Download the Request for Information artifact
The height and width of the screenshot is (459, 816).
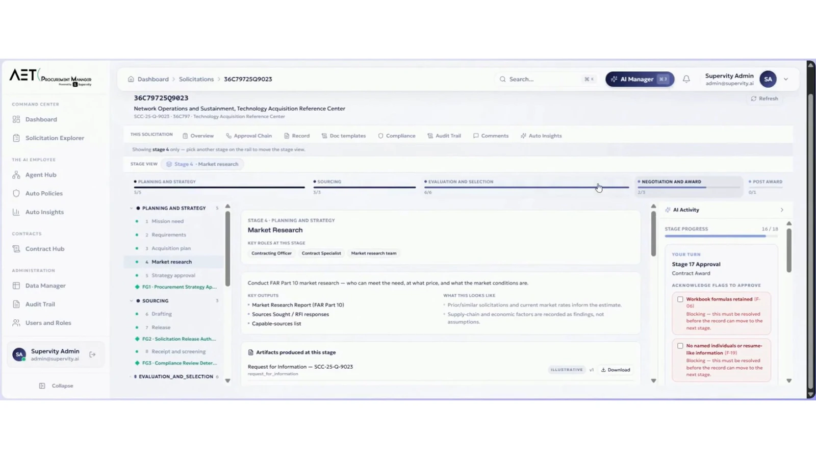pyautogui.click(x=616, y=370)
